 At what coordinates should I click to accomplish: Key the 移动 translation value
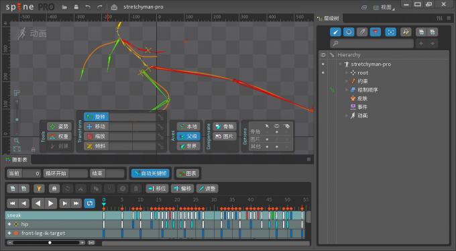pos(160,127)
